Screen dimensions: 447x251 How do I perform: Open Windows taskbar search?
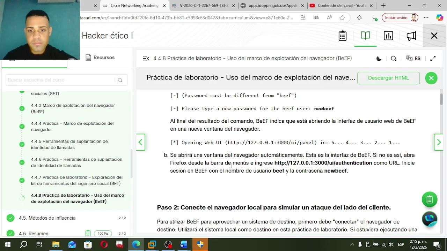[x=23, y=244]
